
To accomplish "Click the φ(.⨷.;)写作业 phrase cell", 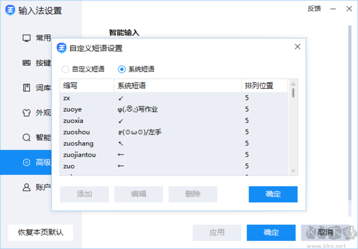I will 137,110.
